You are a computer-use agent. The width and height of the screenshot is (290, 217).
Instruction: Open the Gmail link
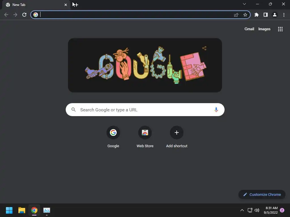click(x=249, y=29)
